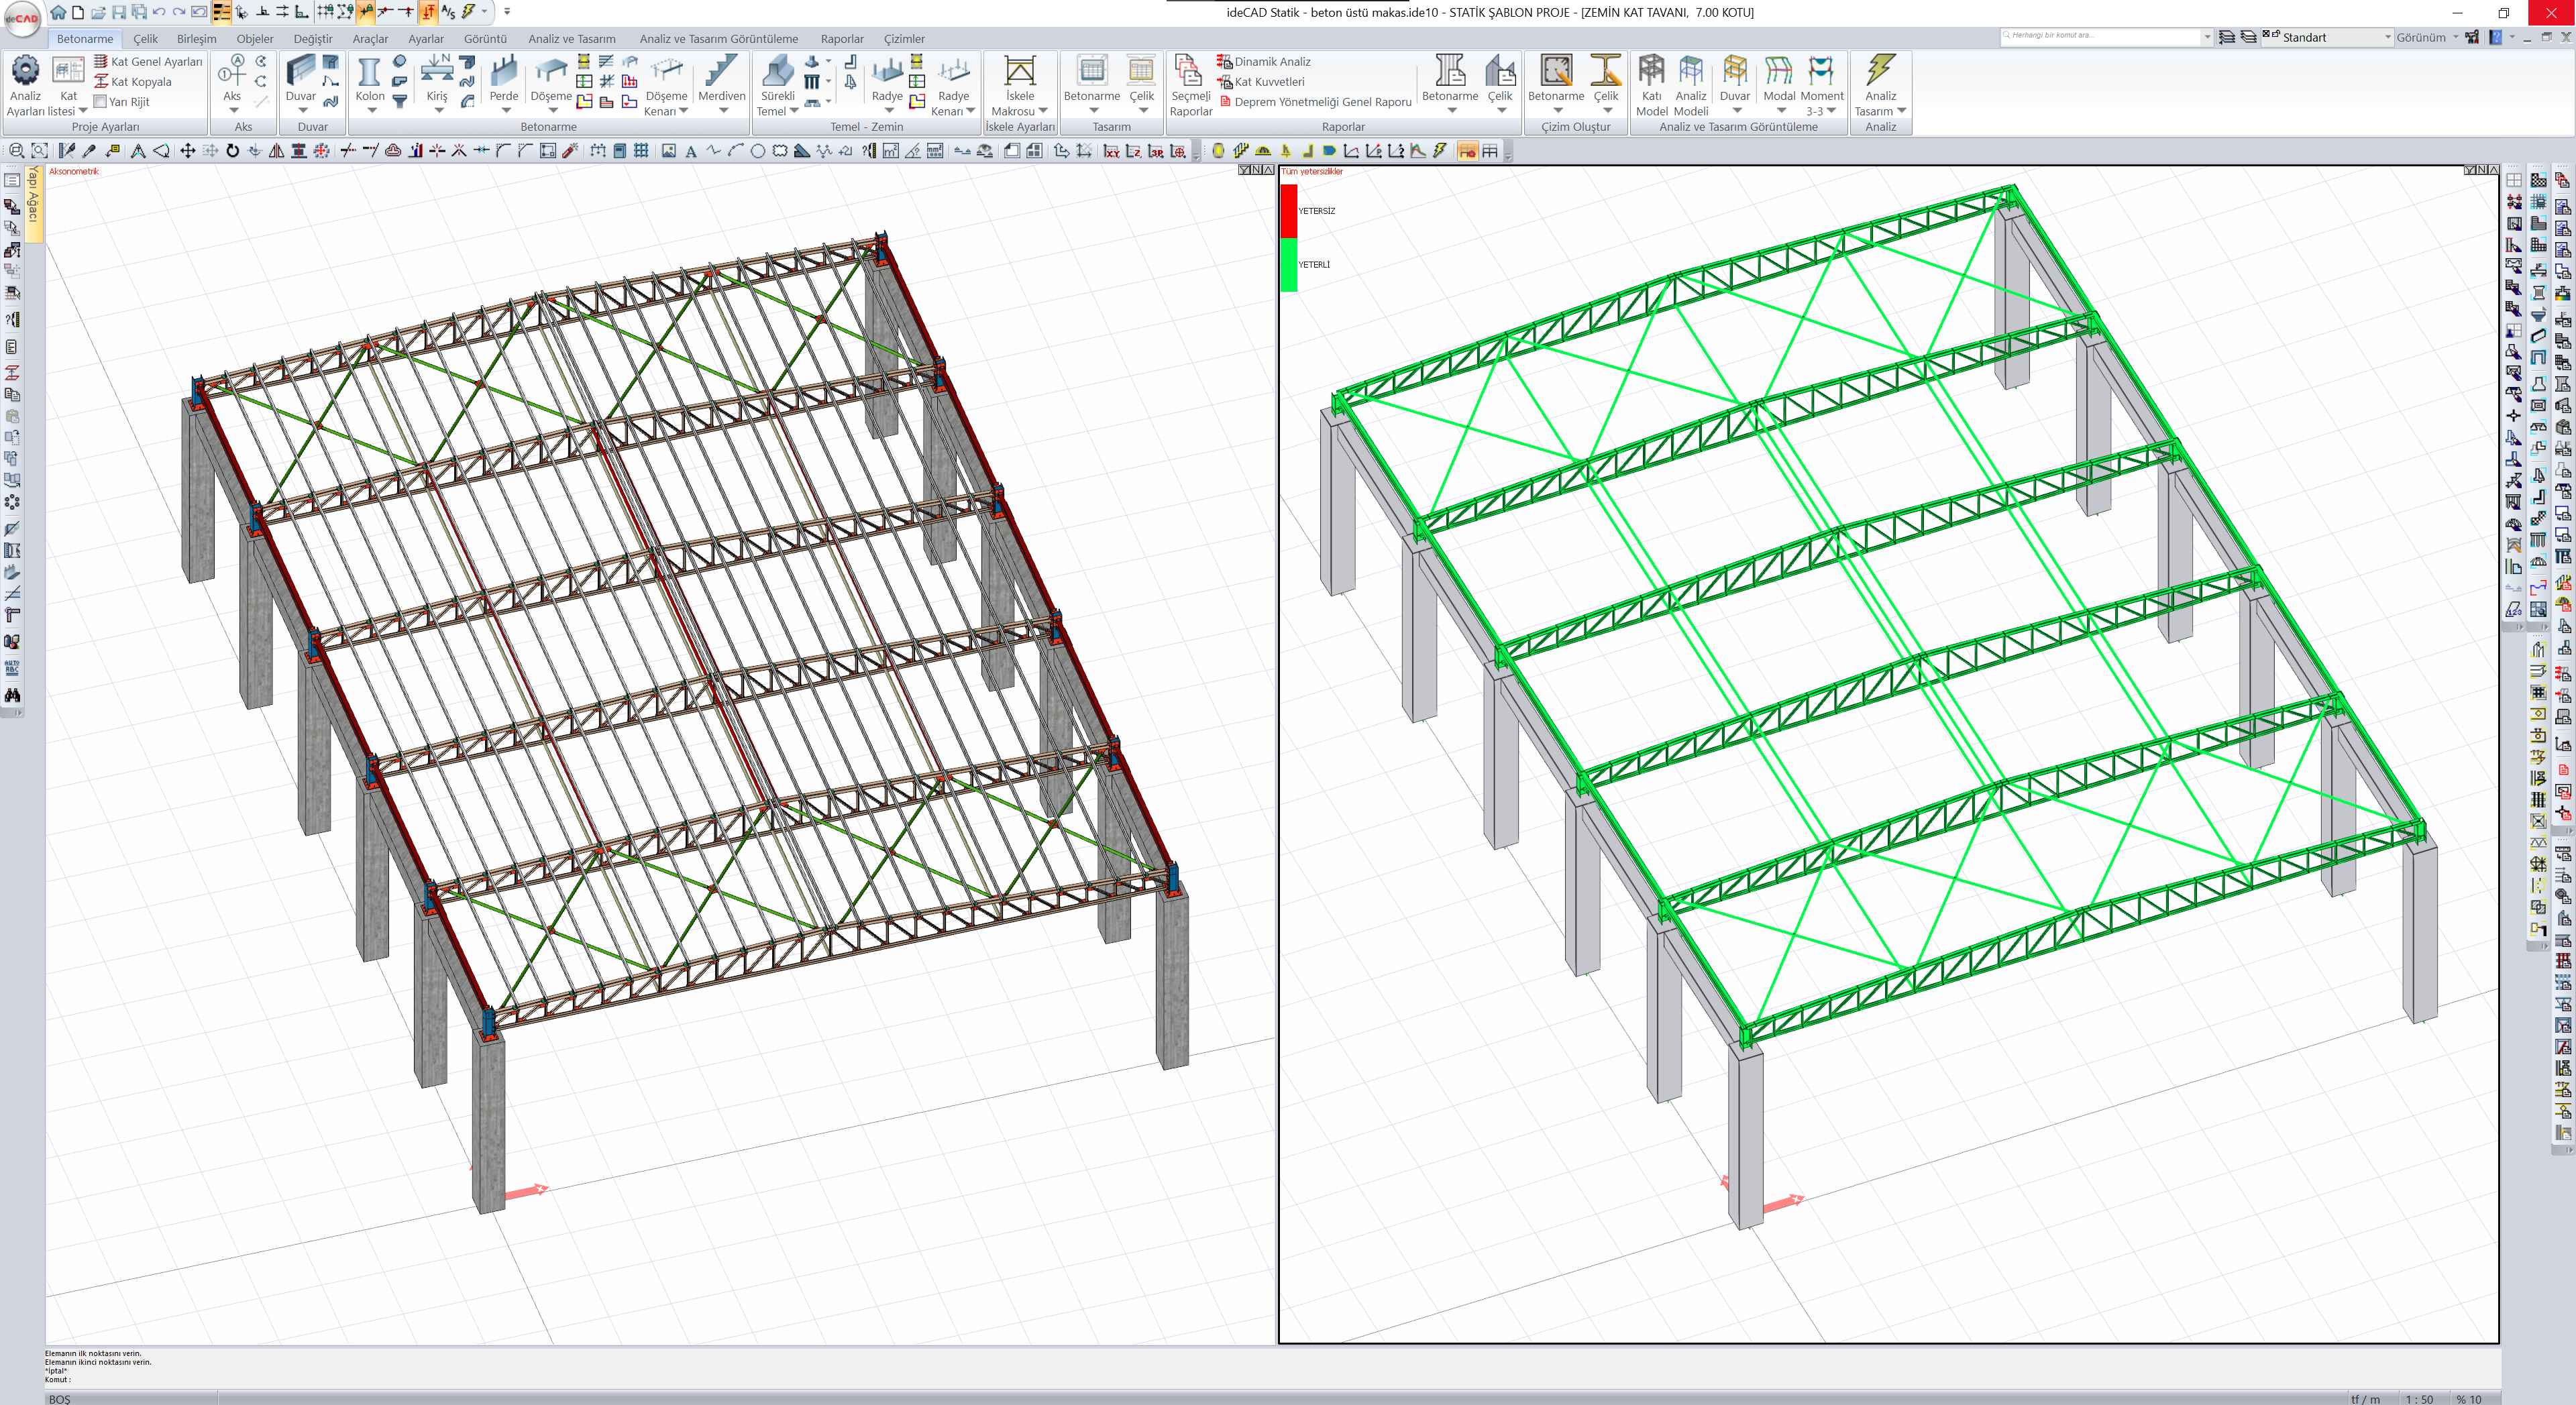Open the Raporlar ribbon tab
This screenshot has height=1405, width=2576.
point(841,39)
